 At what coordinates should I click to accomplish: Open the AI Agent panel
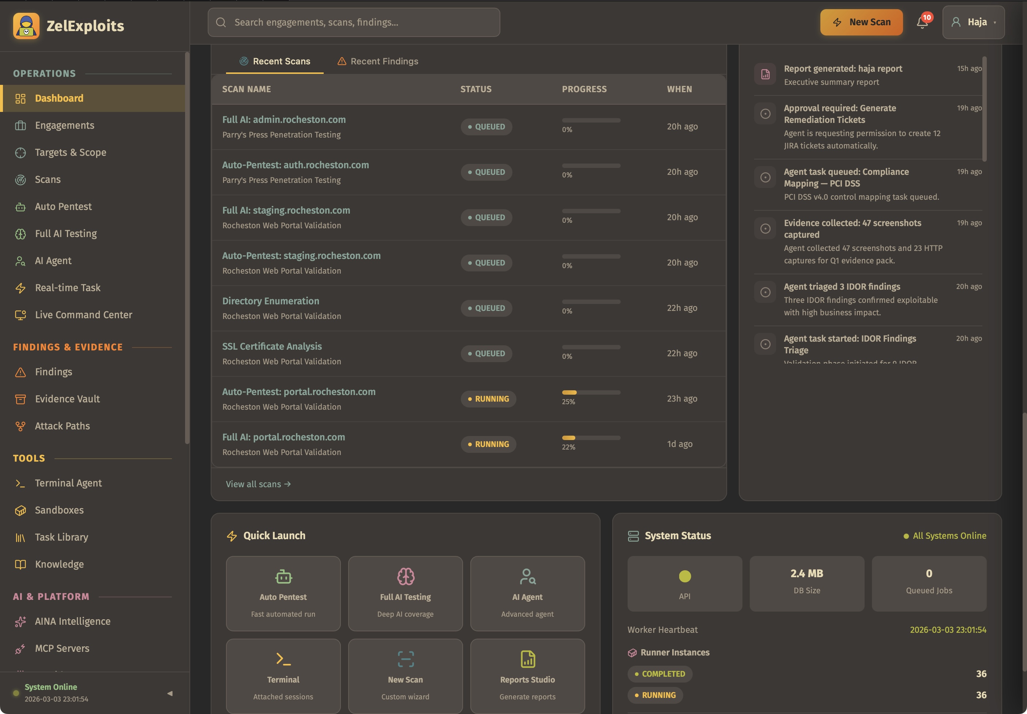point(53,260)
